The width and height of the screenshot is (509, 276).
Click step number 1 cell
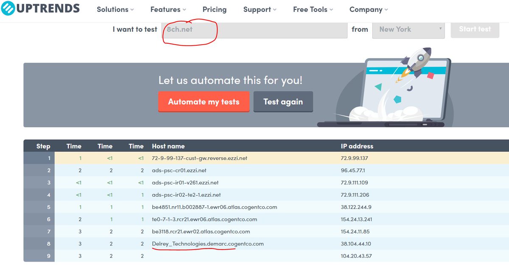click(x=39, y=158)
